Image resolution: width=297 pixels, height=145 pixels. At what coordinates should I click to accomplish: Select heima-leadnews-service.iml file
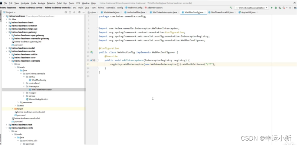pos(27,118)
